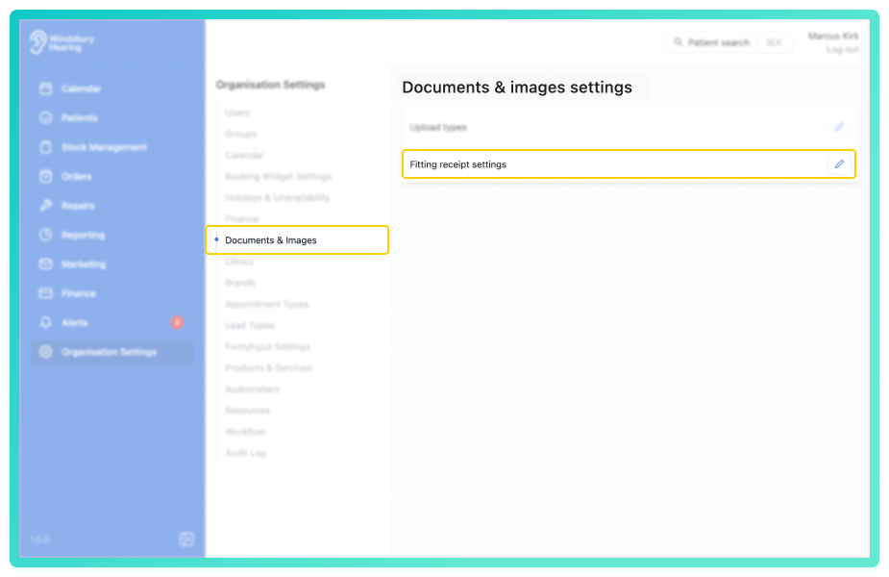The height and width of the screenshot is (577, 889).
Task: Click the Calendar sidebar icon
Action: (x=46, y=88)
